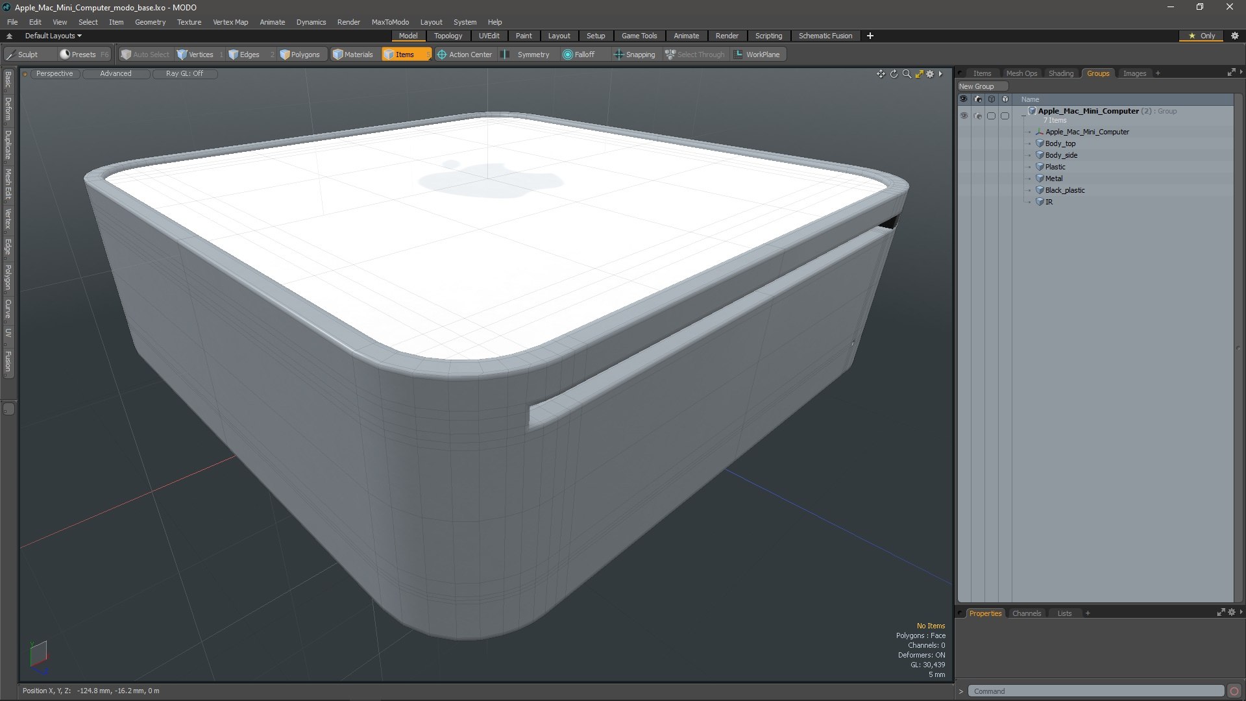Open layout settings gear at top right
This screenshot has height=701, width=1246.
pyautogui.click(x=1235, y=36)
